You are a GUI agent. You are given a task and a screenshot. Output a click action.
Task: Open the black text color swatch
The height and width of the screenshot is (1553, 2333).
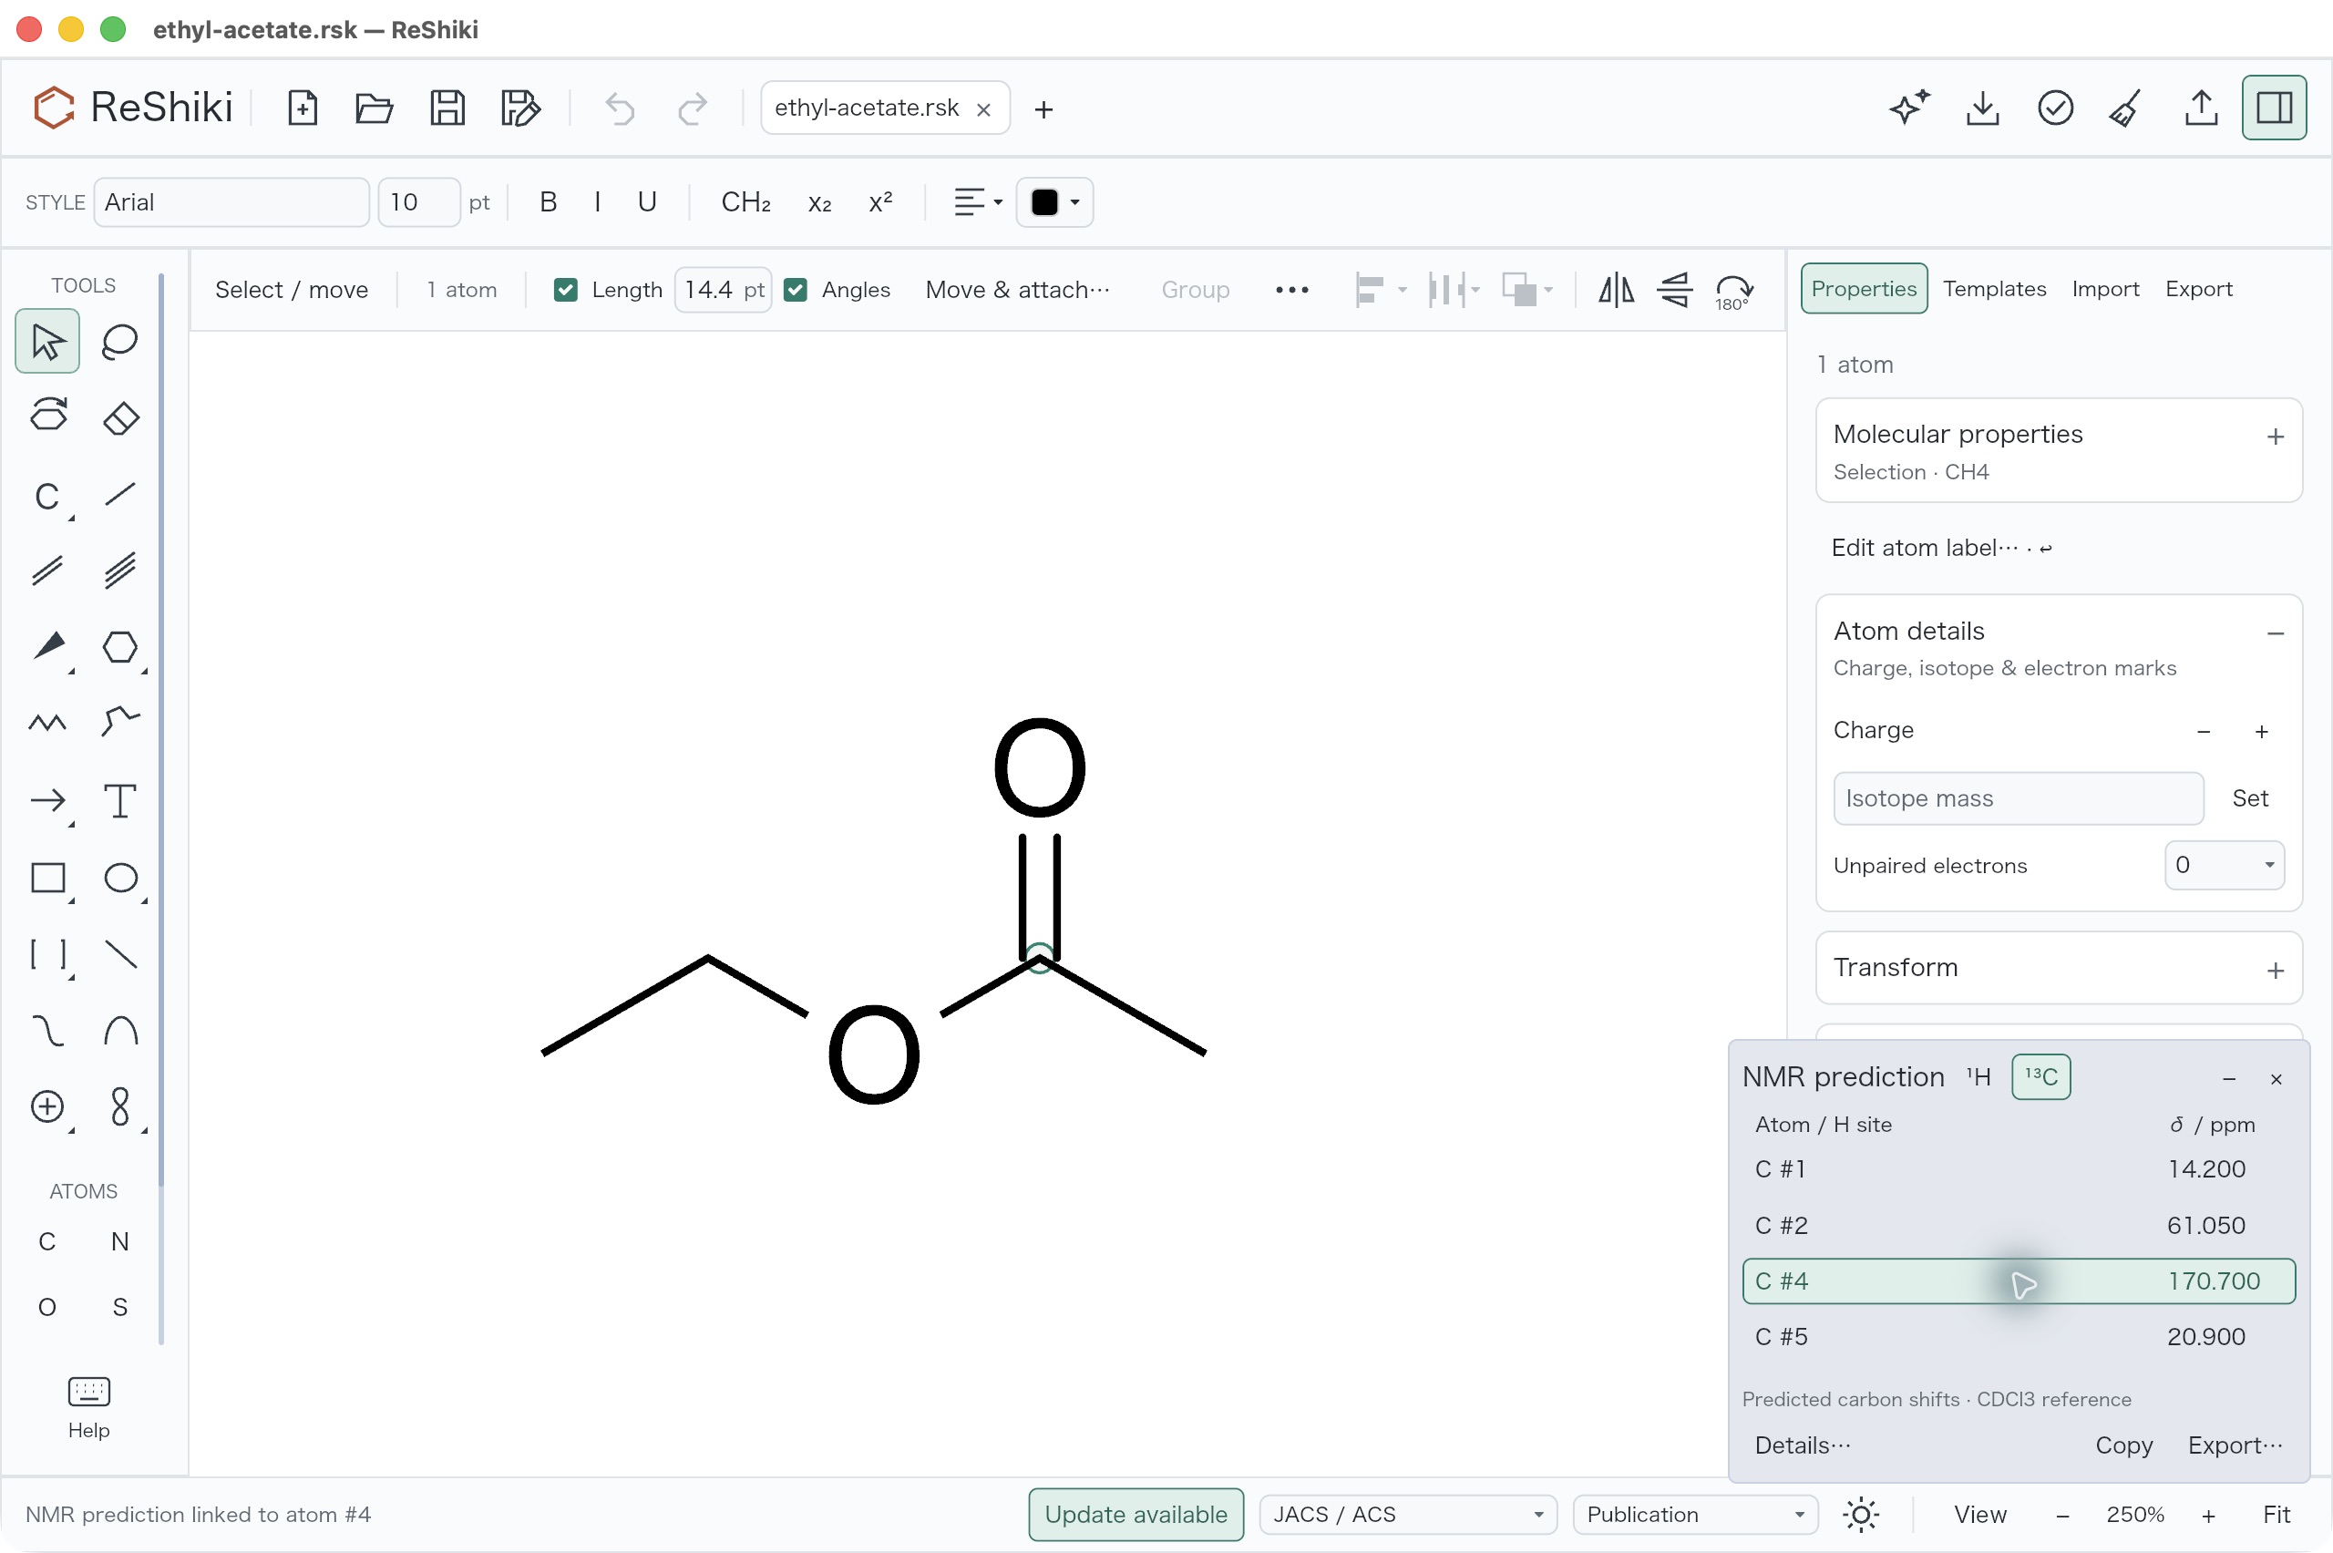1054,202
